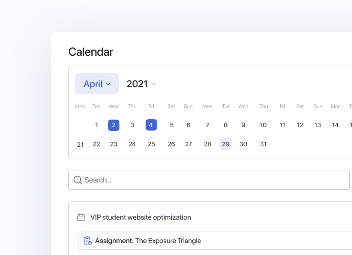Click date 14 in the calendar
Image resolution: width=352 pixels, height=255 pixels.
(335, 125)
